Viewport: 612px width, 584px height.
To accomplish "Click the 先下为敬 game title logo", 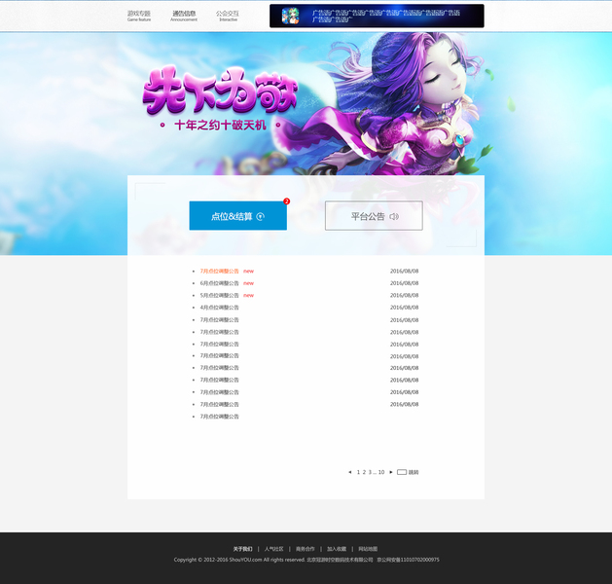I will coord(220,91).
